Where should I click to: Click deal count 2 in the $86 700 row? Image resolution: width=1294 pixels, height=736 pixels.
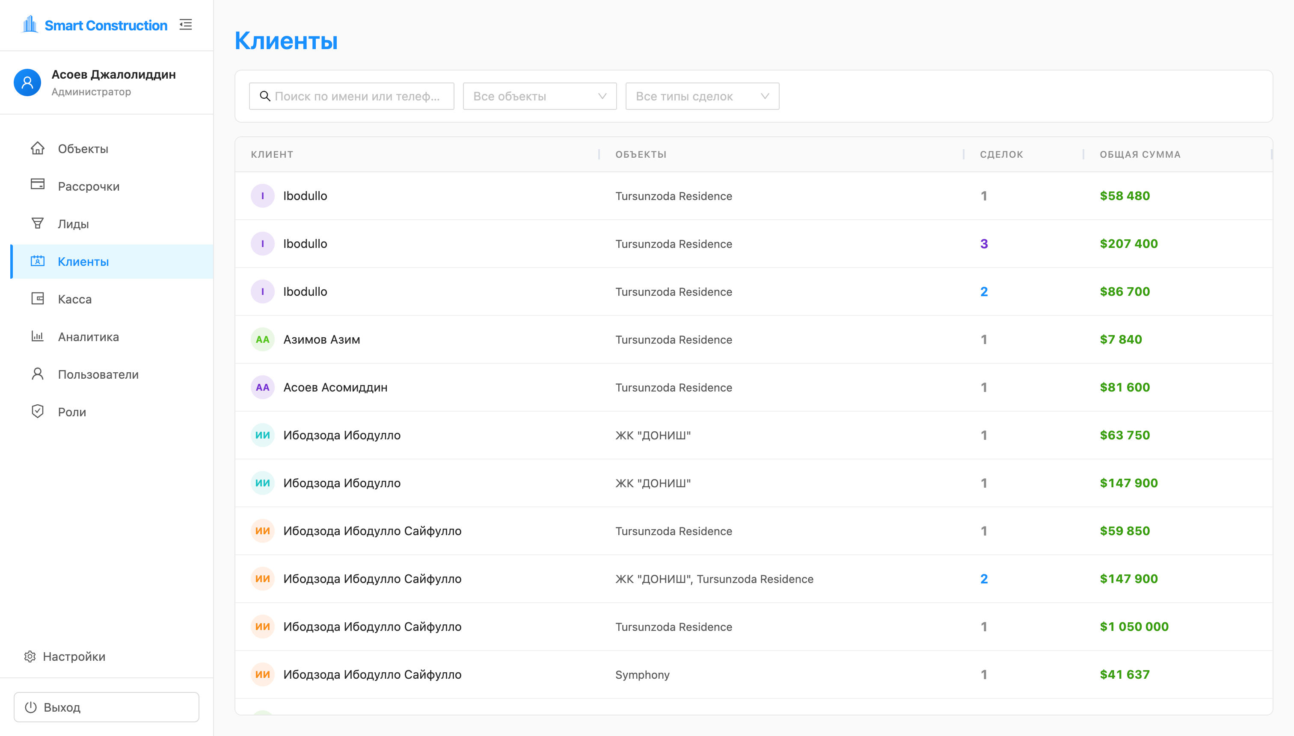pos(984,291)
